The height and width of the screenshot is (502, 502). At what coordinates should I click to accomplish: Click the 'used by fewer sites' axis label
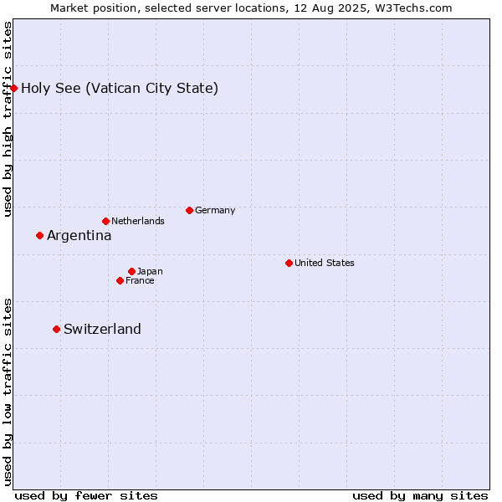86,496
